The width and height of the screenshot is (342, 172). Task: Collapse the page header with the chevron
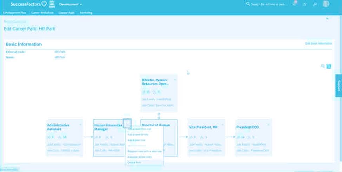pos(327,19)
